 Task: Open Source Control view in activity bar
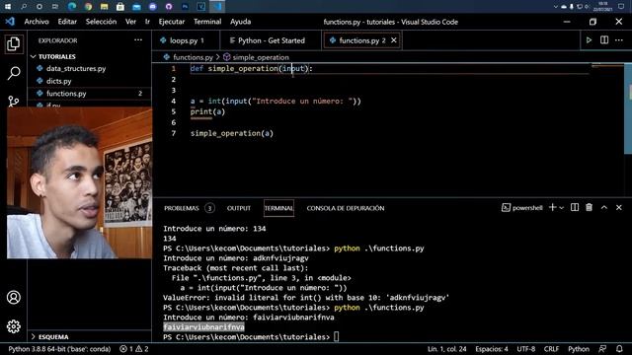click(14, 101)
